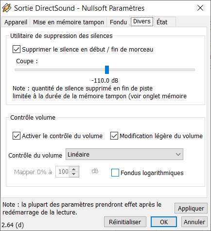Screen dimensions: 211x231
Task: Click the Mapper 0% dB value field
Action: 63,172
